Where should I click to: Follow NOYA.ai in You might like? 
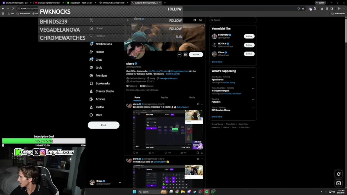point(249,45)
